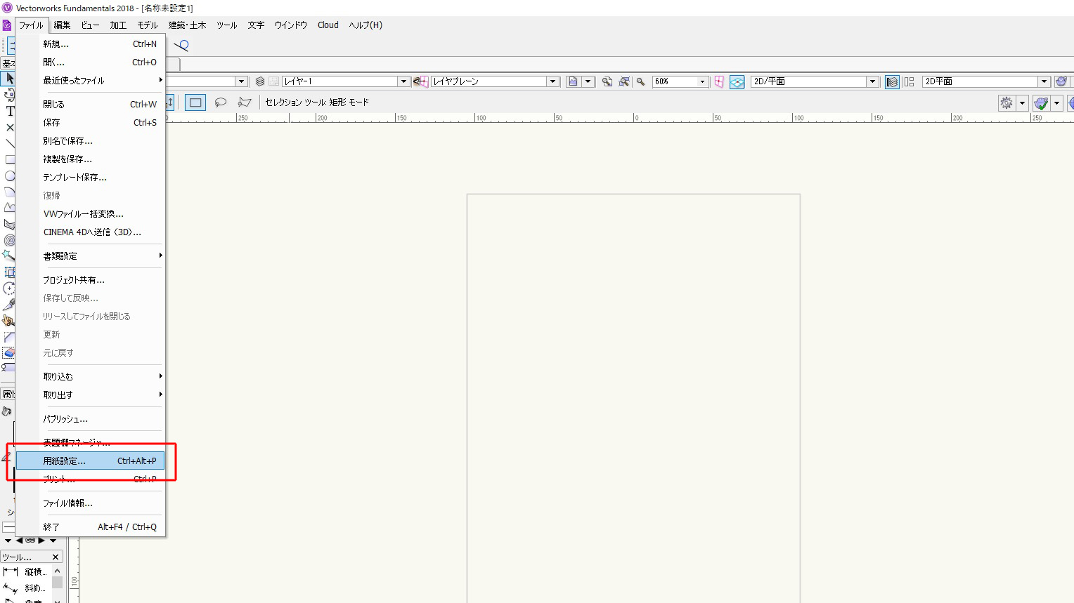Image resolution: width=1074 pixels, height=603 pixels.
Task: Select the Locus point tool (X icon)
Action: (10, 127)
